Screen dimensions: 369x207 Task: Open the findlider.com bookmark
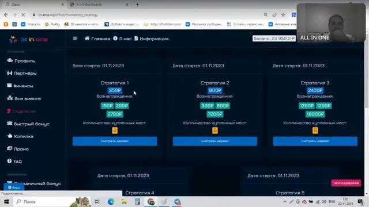pyautogui.click(x=163, y=24)
